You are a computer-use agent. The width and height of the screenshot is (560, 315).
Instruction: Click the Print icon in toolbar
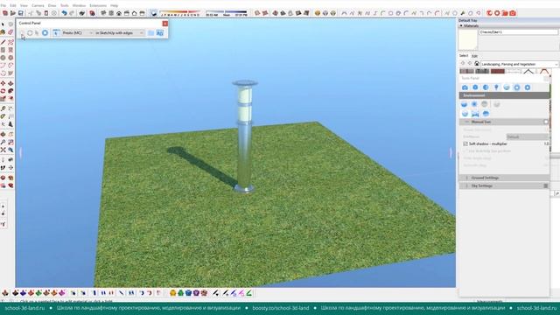(82, 13)
